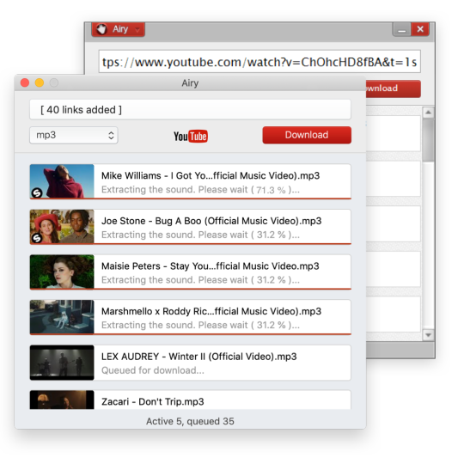Click the scroll down arrow in the Windows window
This screenshot has width=464, height=464.
[429, 335]
